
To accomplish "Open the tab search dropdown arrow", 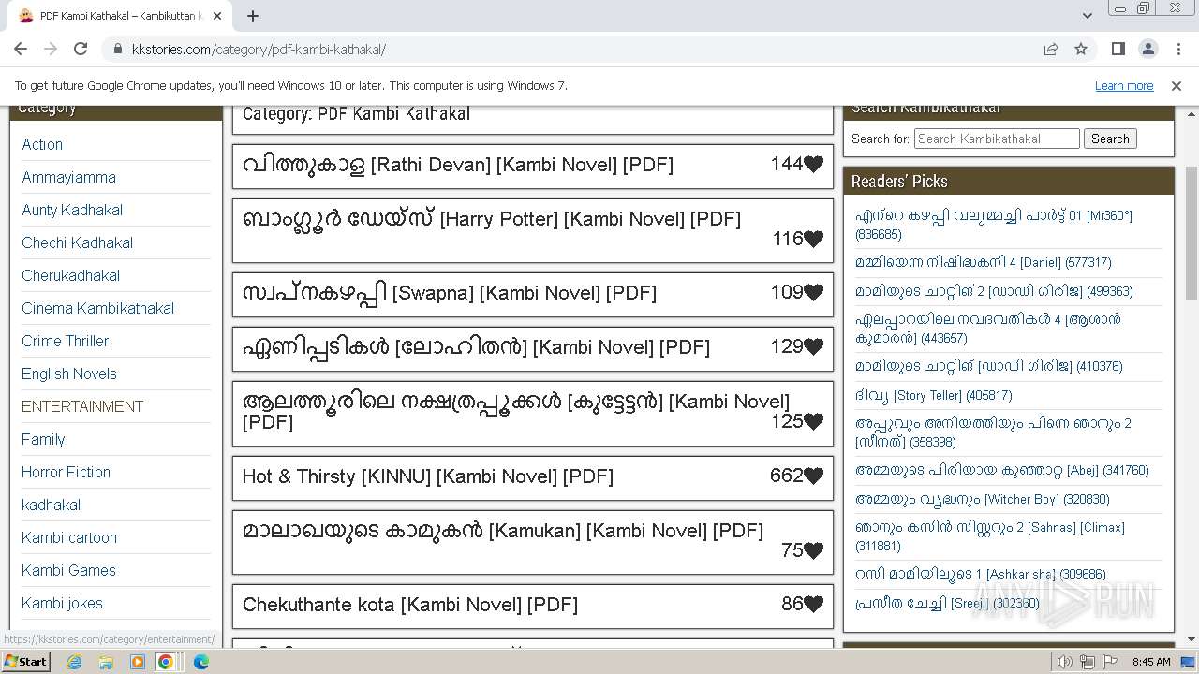I will click(1087, 16).
